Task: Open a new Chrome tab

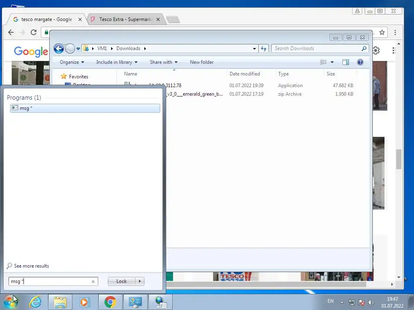Action: (x=173, y=19)
